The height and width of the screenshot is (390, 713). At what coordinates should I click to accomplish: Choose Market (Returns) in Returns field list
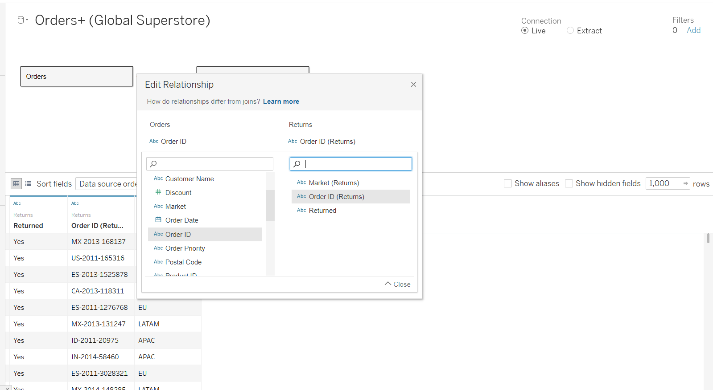point(351,183)
